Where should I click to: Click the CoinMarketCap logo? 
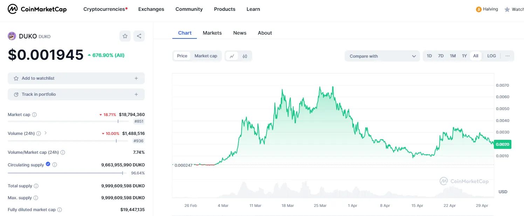pos(37,9)
